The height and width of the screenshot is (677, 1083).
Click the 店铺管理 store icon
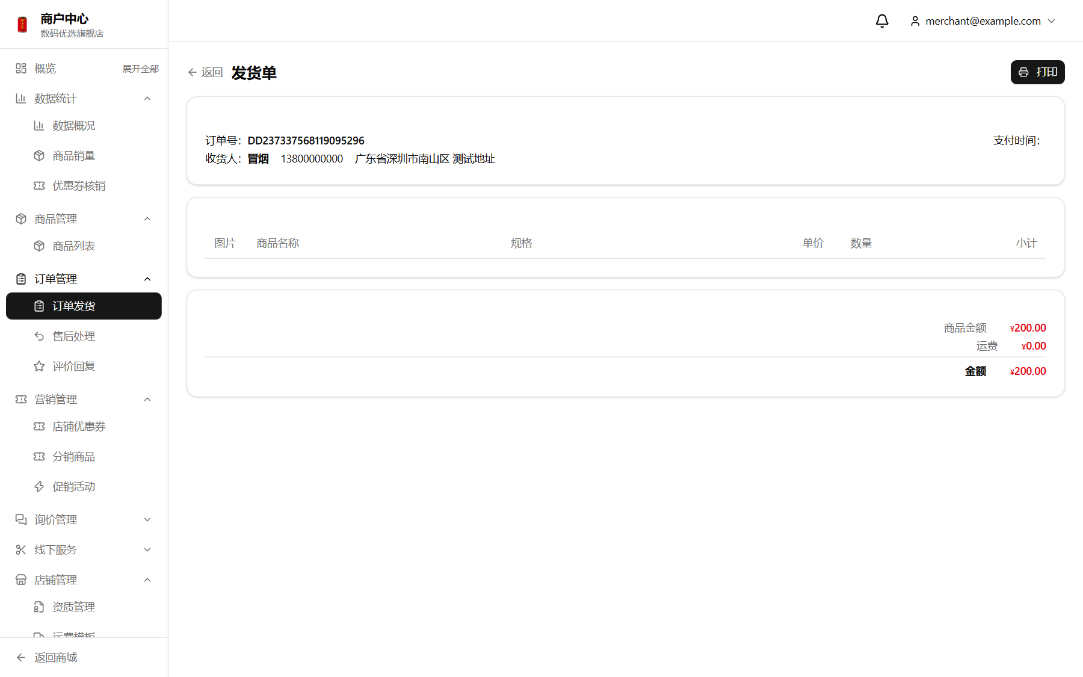[x=21, y=580]
